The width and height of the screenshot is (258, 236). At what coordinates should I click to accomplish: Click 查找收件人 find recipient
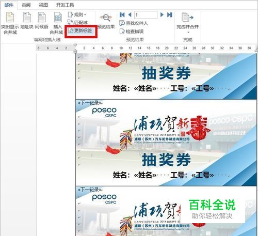134,23
